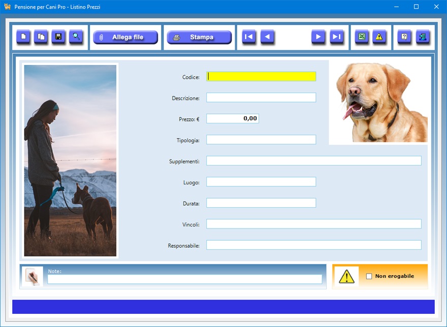
Task: Click the Tipologia input field
Action: [261, 140]
